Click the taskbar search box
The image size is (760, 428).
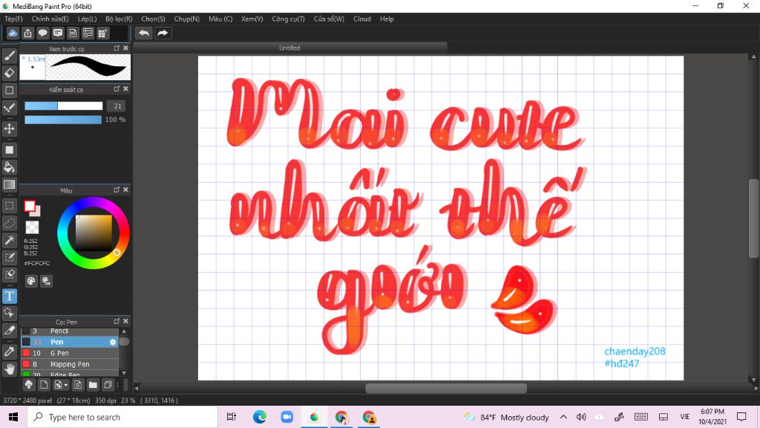click(x=122, y=418)
